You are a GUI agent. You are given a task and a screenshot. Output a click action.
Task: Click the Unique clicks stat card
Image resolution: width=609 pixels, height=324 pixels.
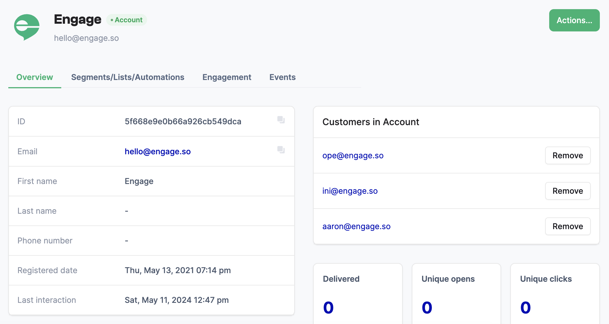click(x=555, y=294)
